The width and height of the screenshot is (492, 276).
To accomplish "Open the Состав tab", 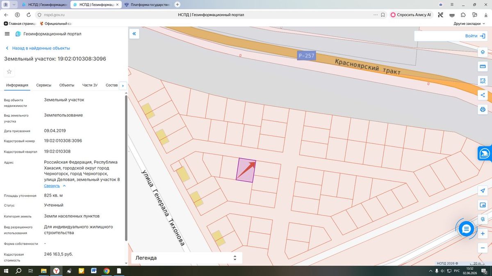I will [x=112, y=85].
